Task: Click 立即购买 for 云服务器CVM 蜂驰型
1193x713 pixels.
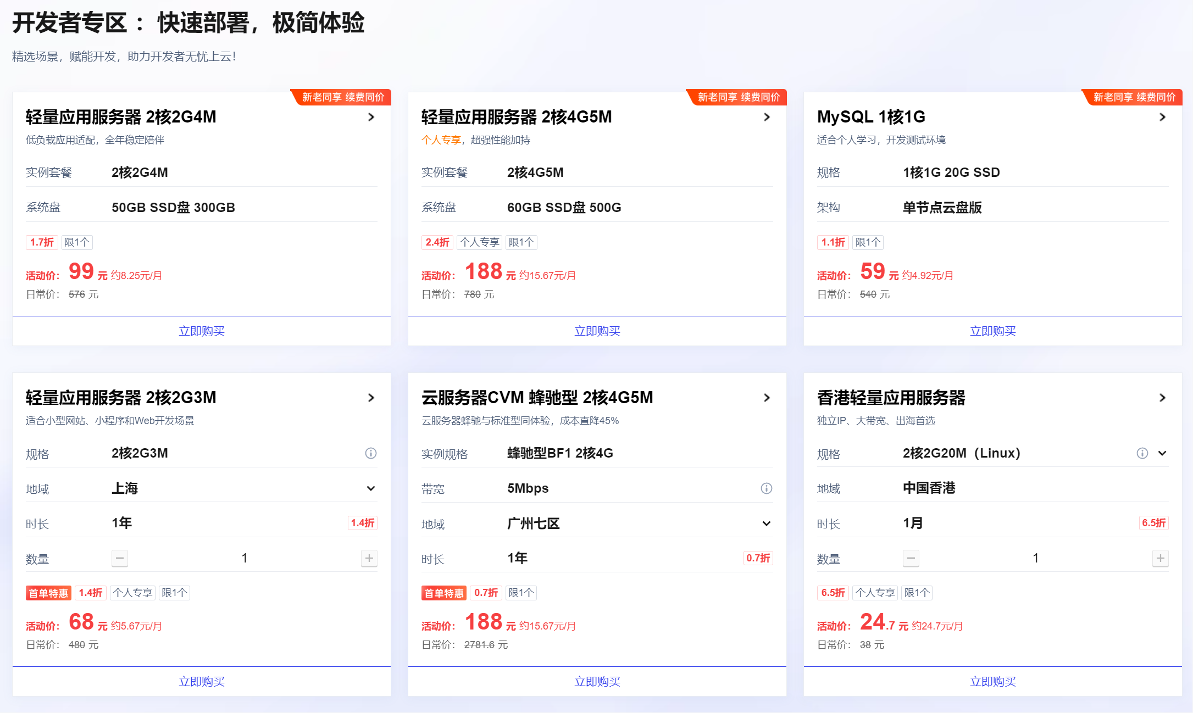Action: [597, 682]
